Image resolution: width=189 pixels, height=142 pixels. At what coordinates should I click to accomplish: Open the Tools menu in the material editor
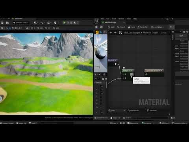[x=129, y=19]
